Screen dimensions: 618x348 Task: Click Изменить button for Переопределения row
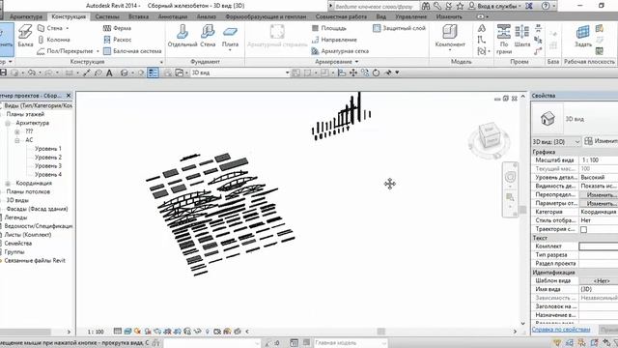[x=599, y=195]
